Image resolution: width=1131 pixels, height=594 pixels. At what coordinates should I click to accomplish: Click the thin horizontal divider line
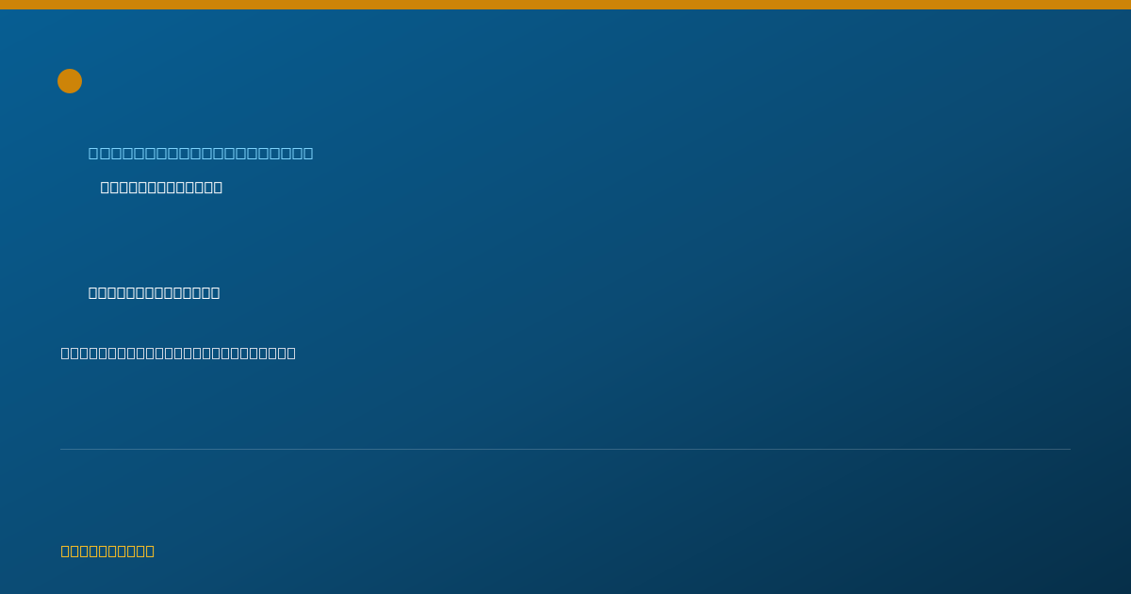565,449
